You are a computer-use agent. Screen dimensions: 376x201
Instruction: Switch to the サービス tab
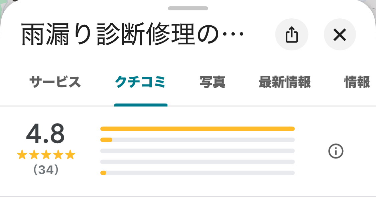point(55,82)
